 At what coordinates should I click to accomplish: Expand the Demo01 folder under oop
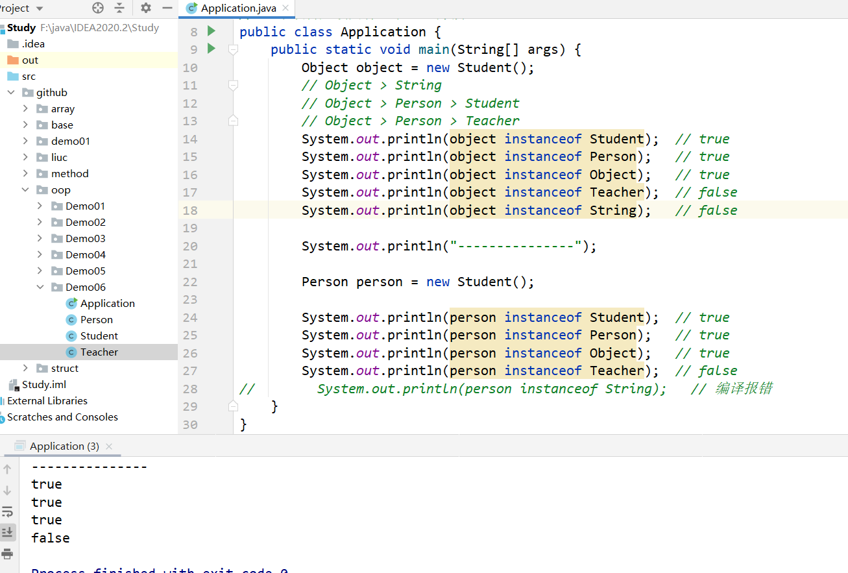point(40,206)
